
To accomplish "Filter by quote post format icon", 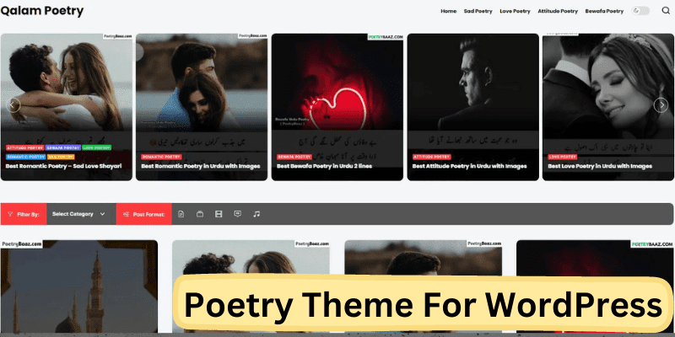I will point(238,214).
